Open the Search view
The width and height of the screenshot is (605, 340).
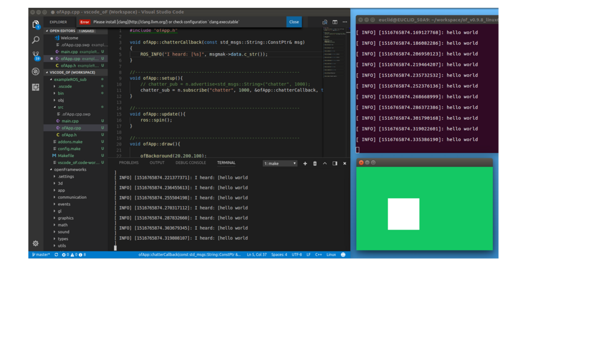[x=35, y=41]
